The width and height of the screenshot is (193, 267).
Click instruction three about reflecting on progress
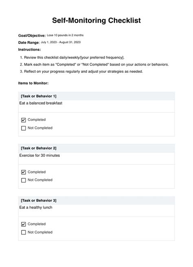click(81, 72)
